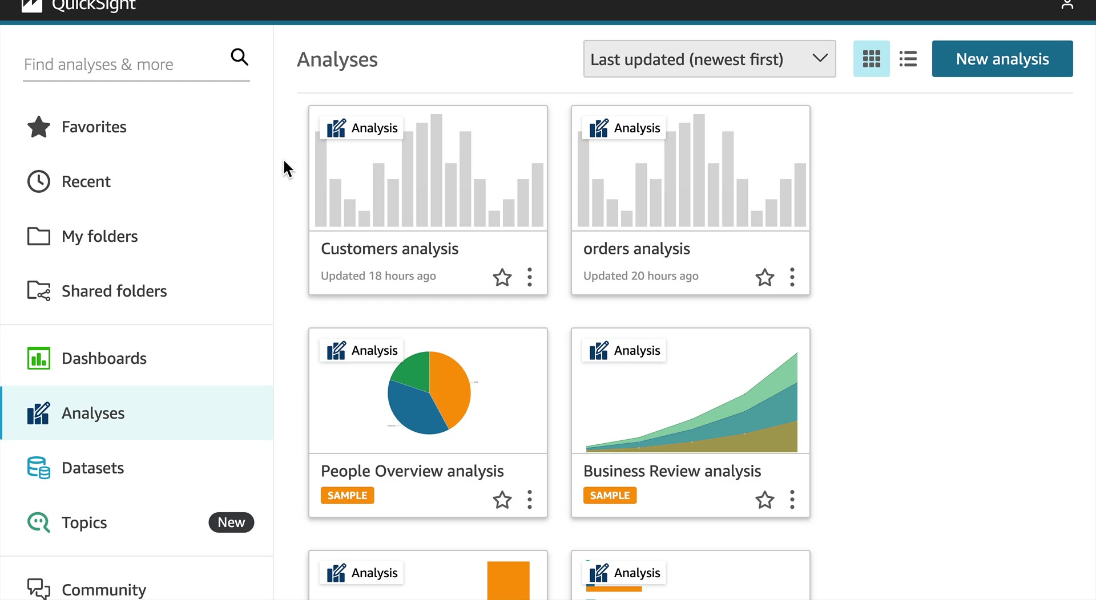
Task: Open Favorites in the sidebar
Action: point(94,127)
